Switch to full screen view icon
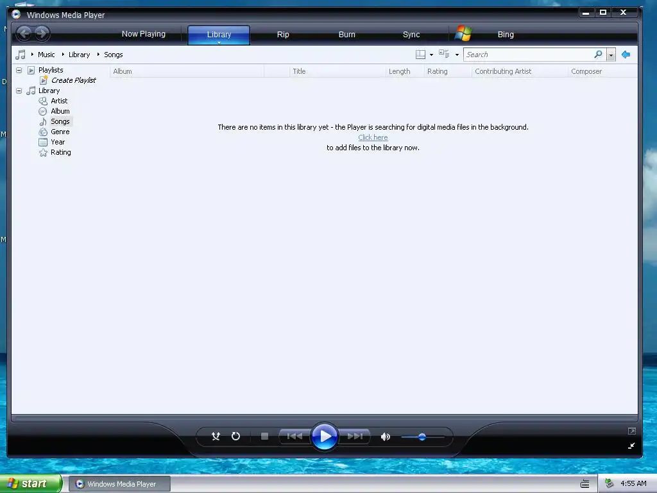 (x=632, y=431)
